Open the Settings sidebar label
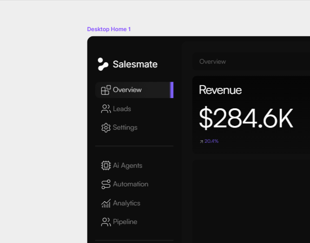The image size is (310, 243). [125, 127]
